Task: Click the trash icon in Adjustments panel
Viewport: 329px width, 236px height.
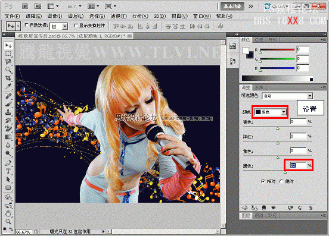Action: coord(311,207)
